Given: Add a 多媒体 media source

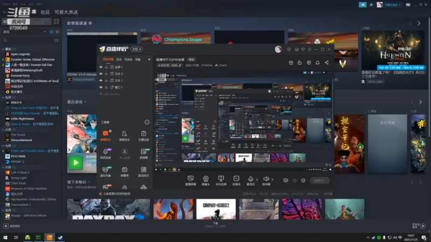Looking at the screenshot, I should [236, 181].
